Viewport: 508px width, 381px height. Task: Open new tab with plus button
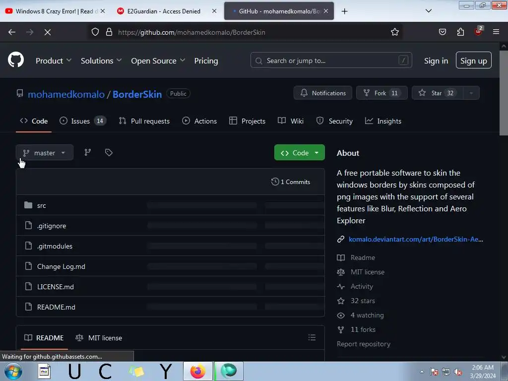[344, 11]
